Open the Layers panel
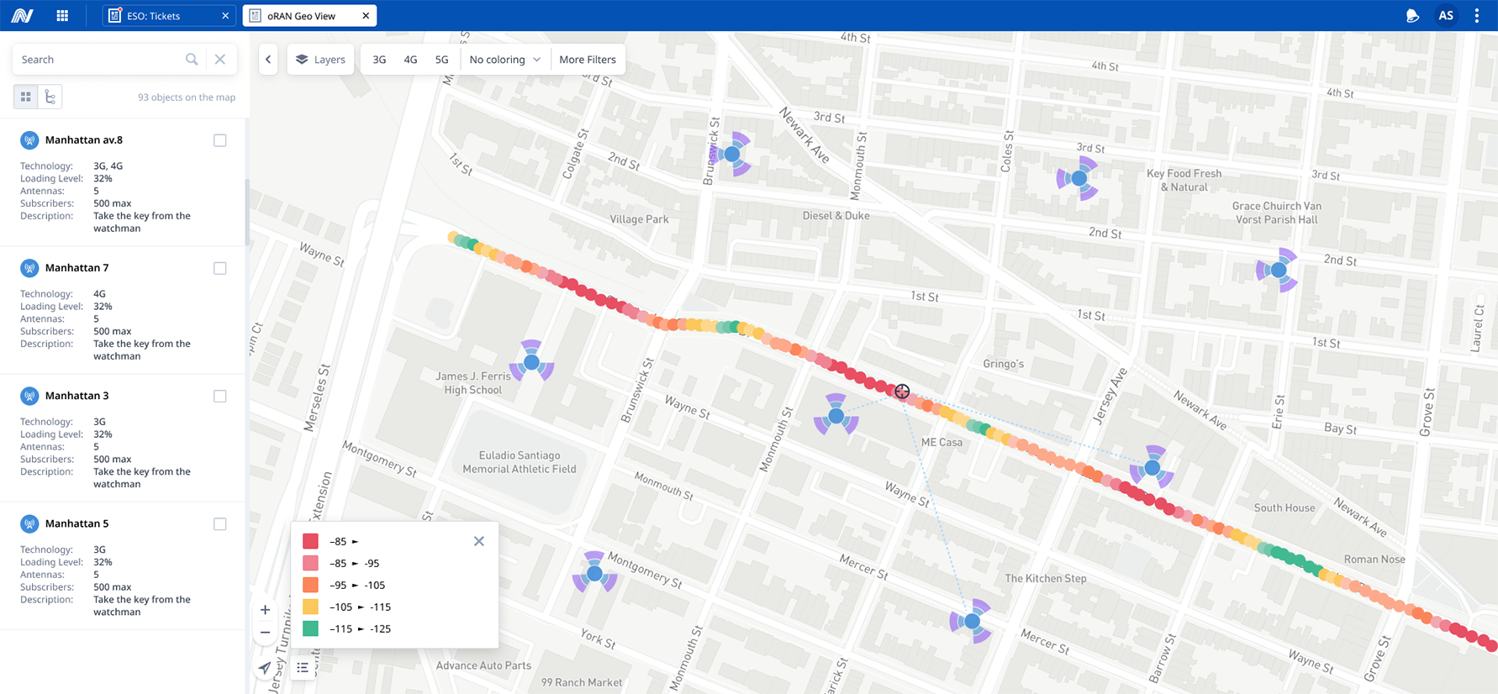Image resolution: width=1498 pixels, height=694 pixels. [320, 60]
